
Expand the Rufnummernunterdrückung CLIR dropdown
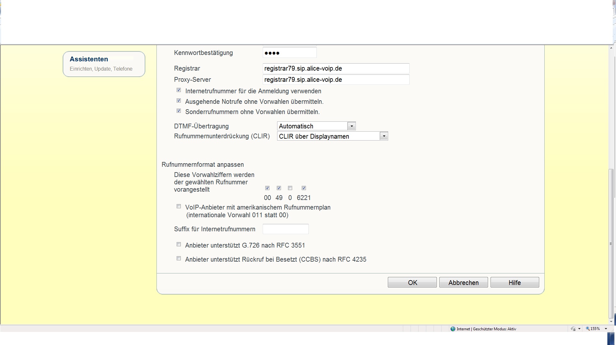[x=384, y=136]
